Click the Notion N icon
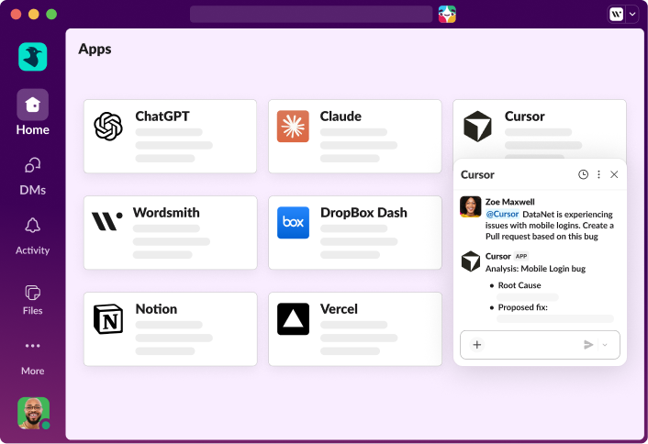Screen dimensions: 648x444 tap(108, 319)
